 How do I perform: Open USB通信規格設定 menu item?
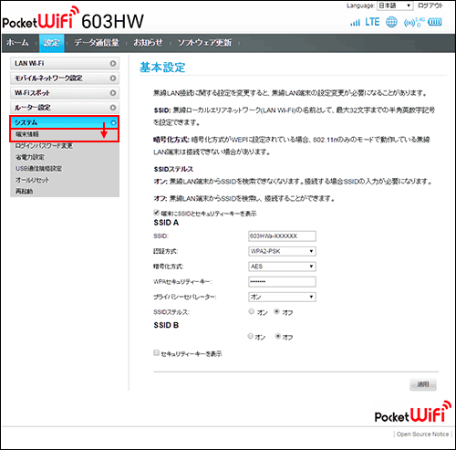pos(38,169)
